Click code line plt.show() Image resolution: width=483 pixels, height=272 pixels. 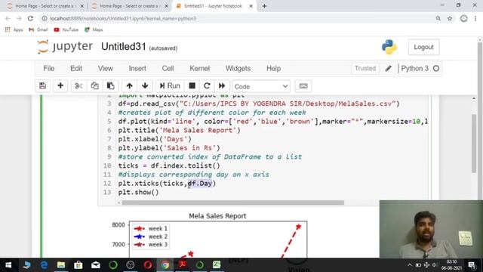138,192
